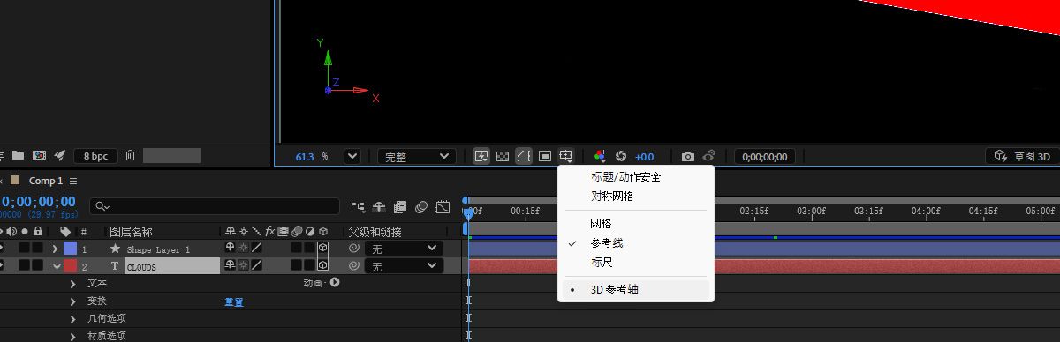
Task: Select the label tag column header icon
Action: point(65,232)
